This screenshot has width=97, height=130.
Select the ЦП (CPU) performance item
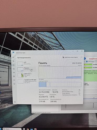(26, 63)
